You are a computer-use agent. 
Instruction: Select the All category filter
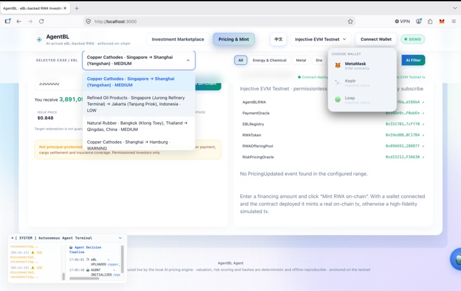click(x=240, y=60)
